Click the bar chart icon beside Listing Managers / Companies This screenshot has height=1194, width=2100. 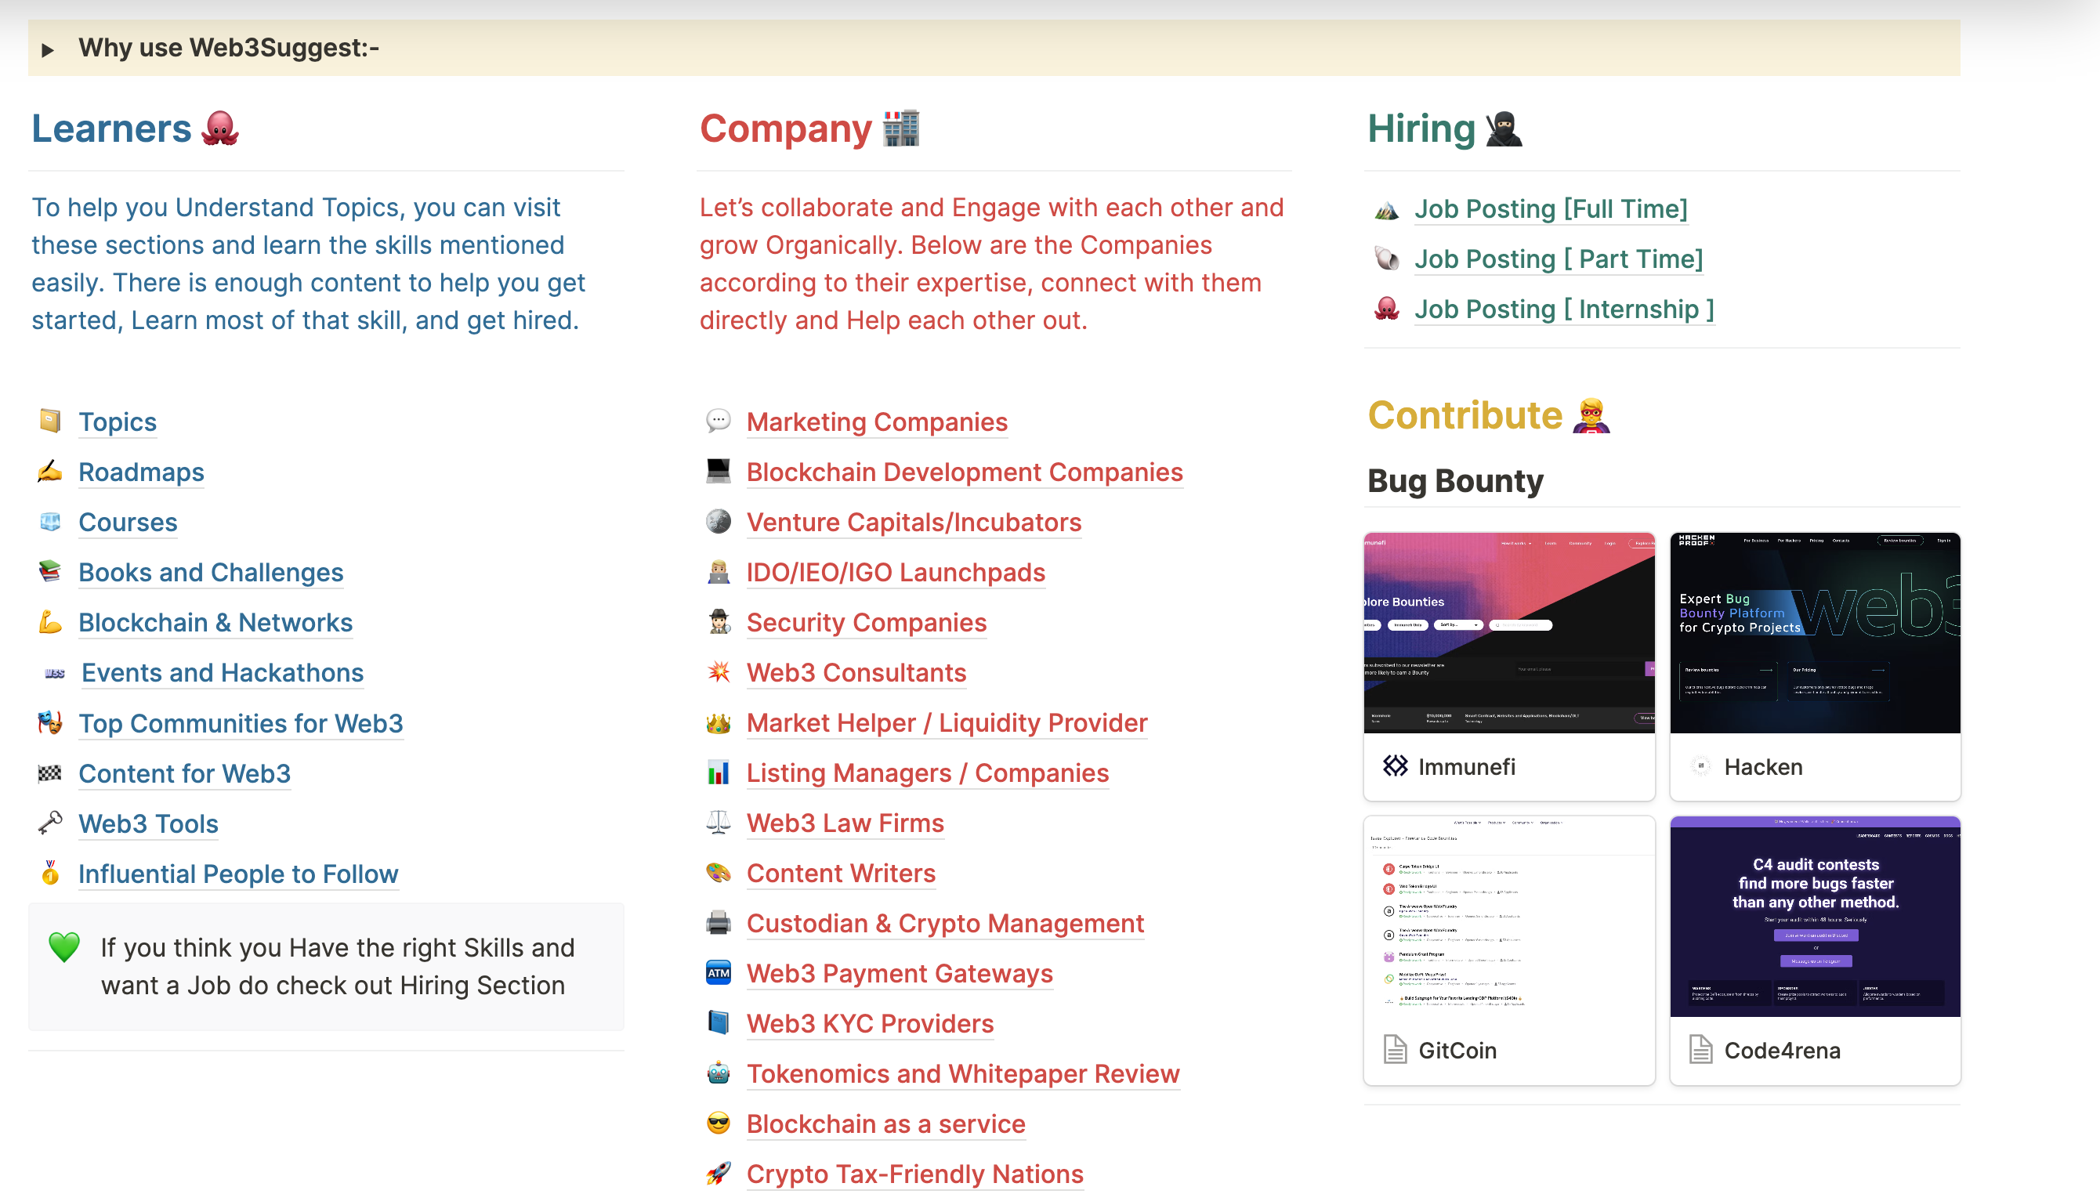point(719,772)
